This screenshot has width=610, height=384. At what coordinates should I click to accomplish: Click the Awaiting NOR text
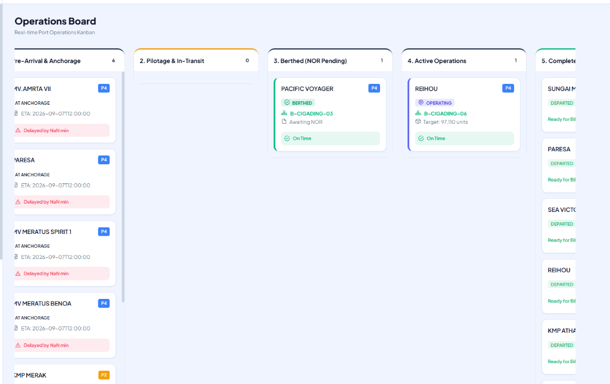tap(306, 122)
